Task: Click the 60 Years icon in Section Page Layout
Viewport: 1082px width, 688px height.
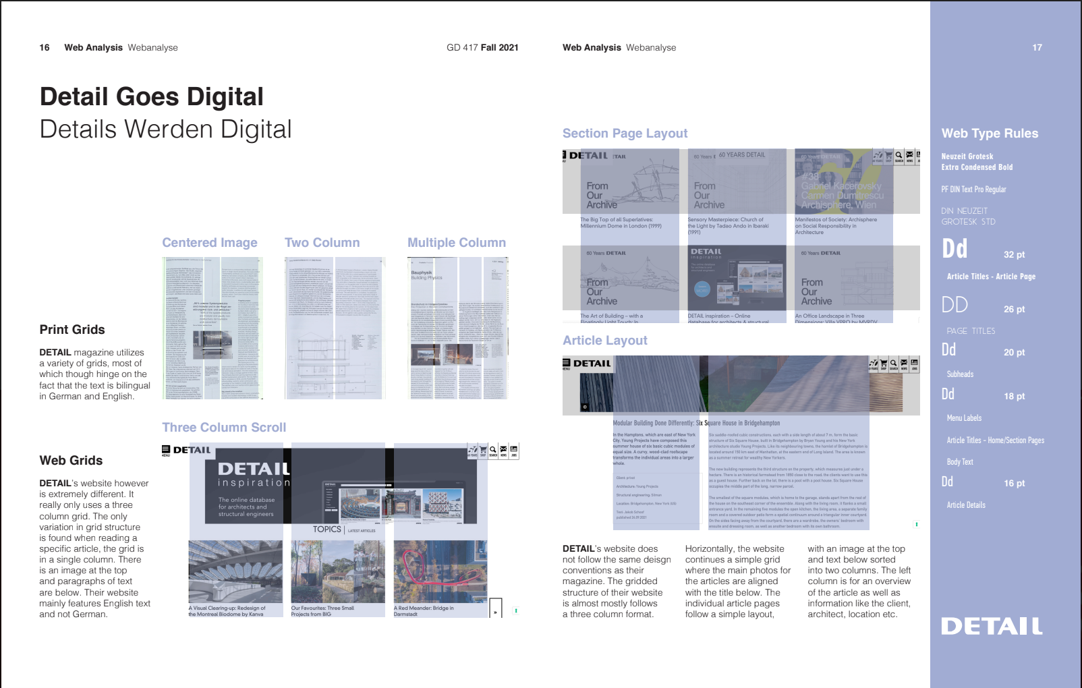Action: (878, 156)
